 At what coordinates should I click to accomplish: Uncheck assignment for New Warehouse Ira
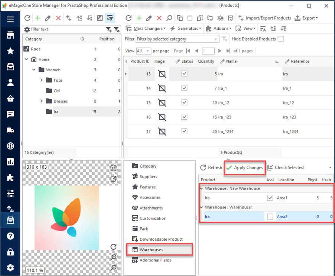[270, 198]
